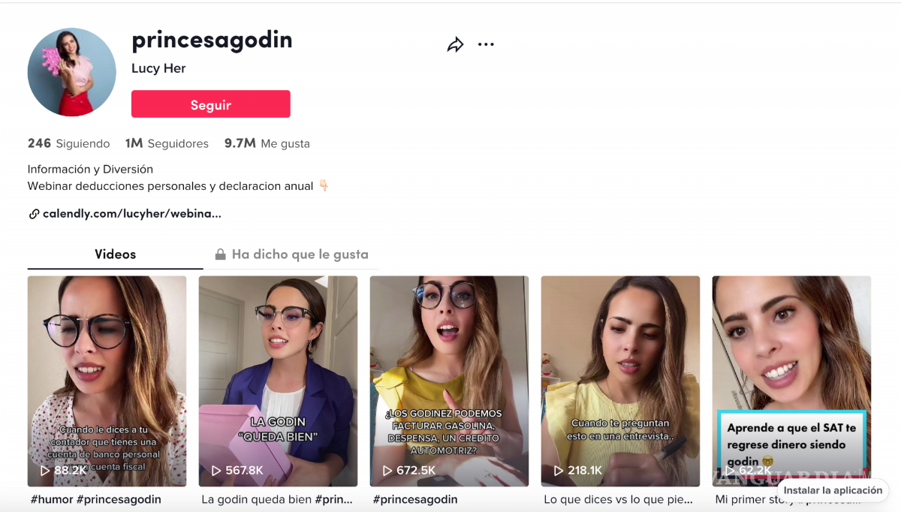
Task: Select the Videos tab
Action: (x=115, y=254)
